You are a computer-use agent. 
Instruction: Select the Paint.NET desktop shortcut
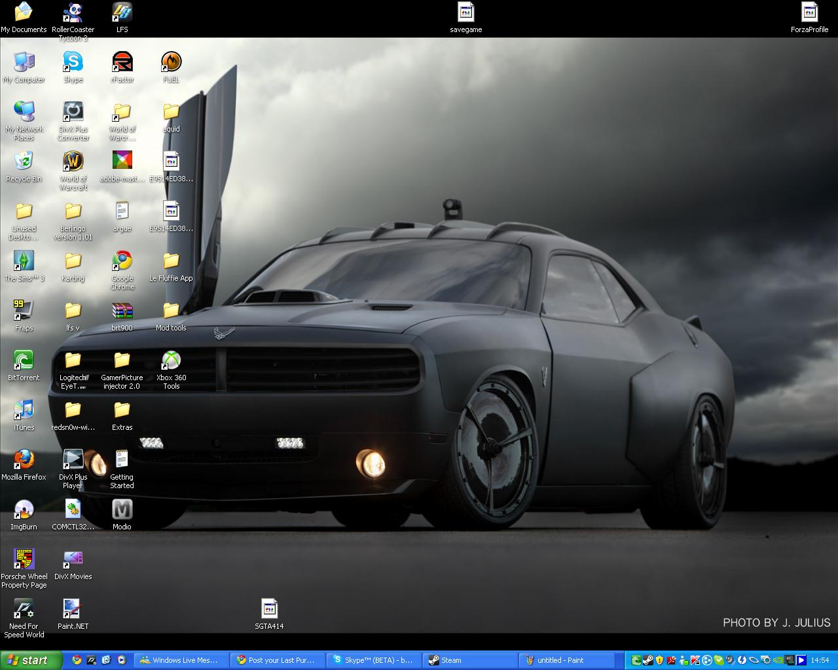[73, 614]
